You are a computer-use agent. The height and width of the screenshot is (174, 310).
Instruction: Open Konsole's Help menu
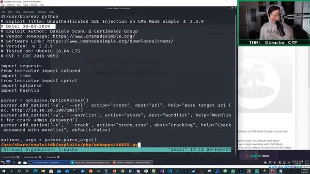tap(51, 12)
